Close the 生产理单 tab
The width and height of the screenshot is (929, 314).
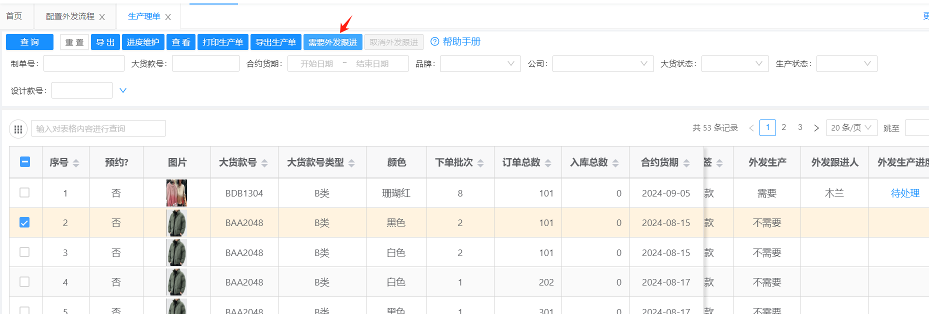point(168,17)
